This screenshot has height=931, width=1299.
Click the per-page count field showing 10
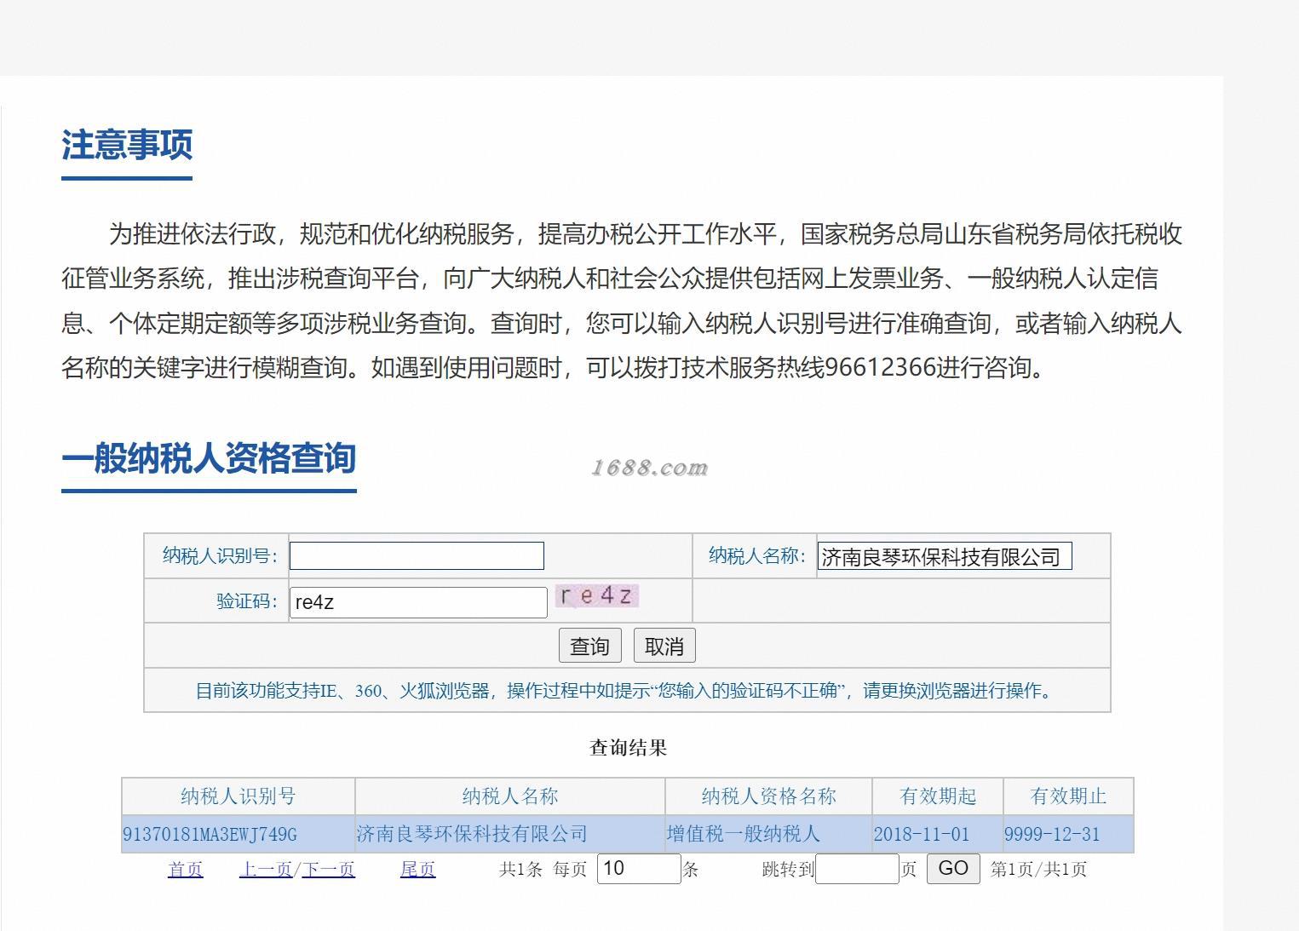click(x=639, y=868)
